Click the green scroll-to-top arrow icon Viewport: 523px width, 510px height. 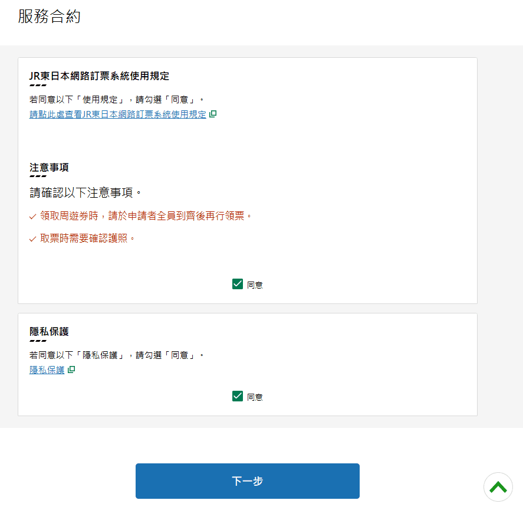click(498, 487)
